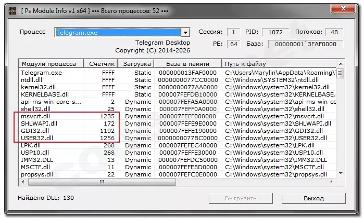Screen dimensions: 364x219
Task: Select the GDI32.dll module row
Action: pos(178,131)
